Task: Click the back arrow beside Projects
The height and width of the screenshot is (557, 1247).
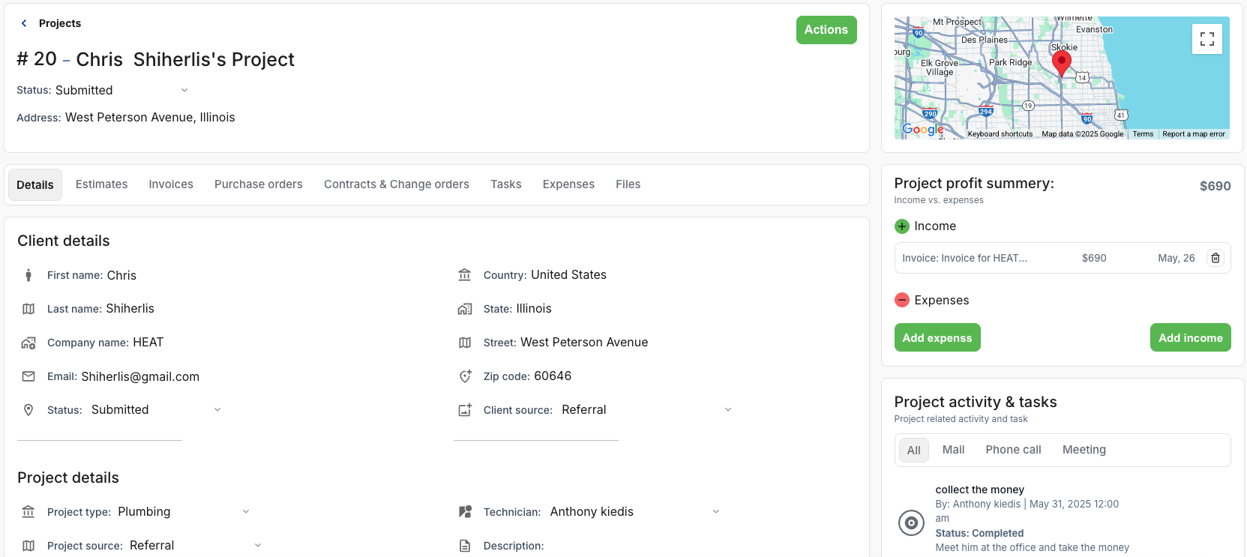Action: click(x=24, y=23)
